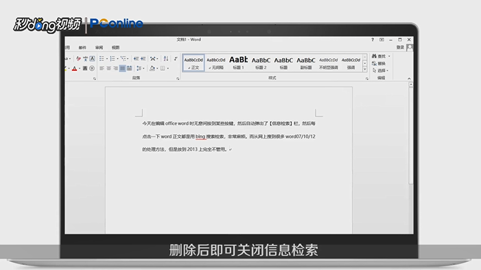Open the numbering library dropdown arrow

pos(117,58)
